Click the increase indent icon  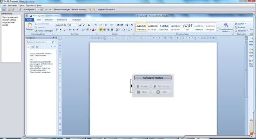pos(122,25)
